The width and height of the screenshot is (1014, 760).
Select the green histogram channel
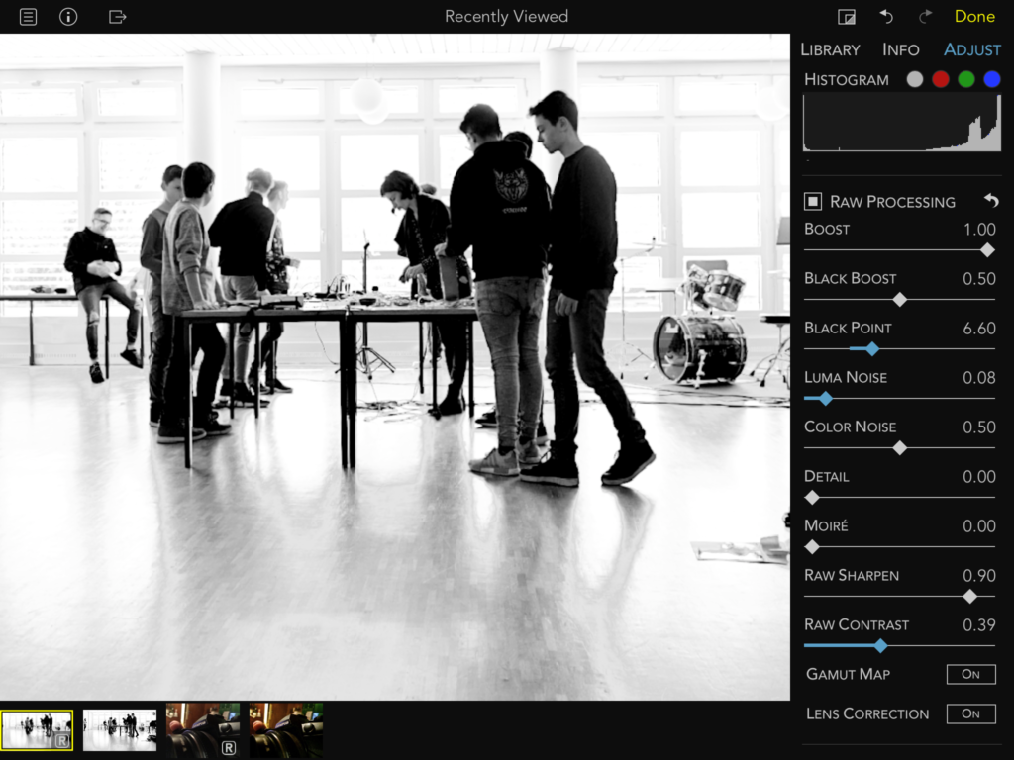(966, 79)
